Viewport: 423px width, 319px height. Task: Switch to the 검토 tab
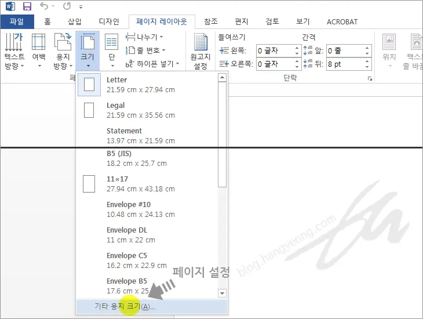click(x=272, y=21)
